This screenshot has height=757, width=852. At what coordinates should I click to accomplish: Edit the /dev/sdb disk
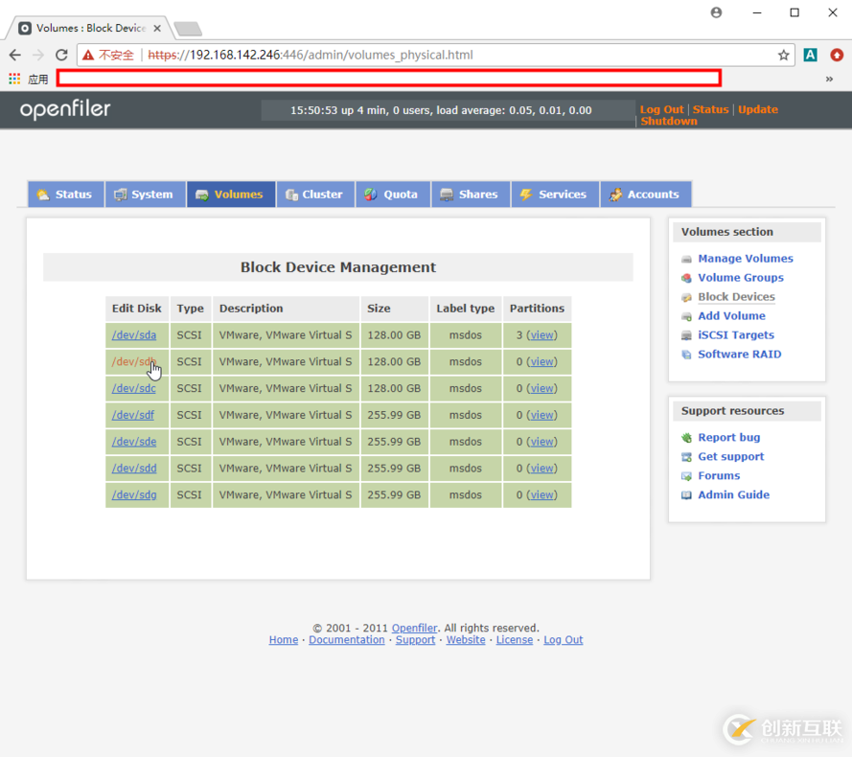(x=133, y=362)
